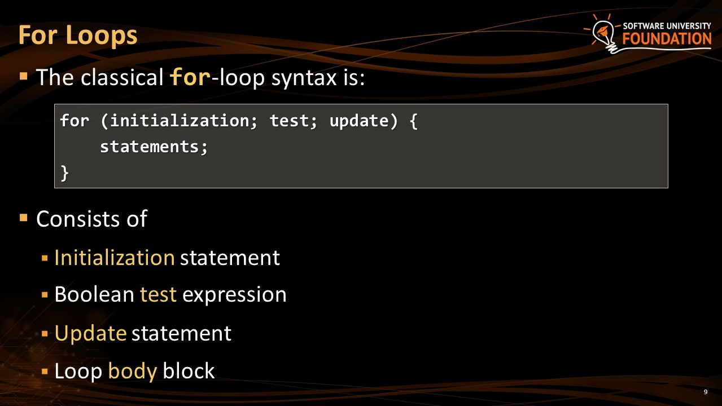The image size is (722, 406).
Task: Click the closing brace in the code box
Action: (x=64, y=173)
